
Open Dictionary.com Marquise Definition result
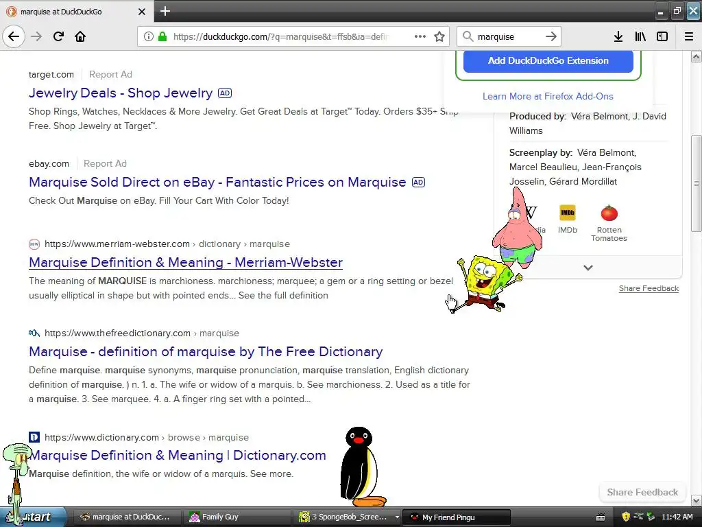(x=178, y=455)
